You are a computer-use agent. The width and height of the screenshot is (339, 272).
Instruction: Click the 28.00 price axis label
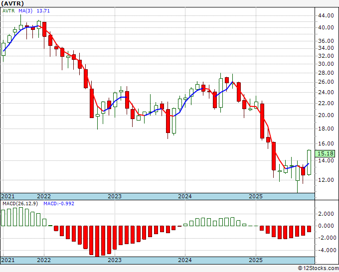[x=326, y=73]
